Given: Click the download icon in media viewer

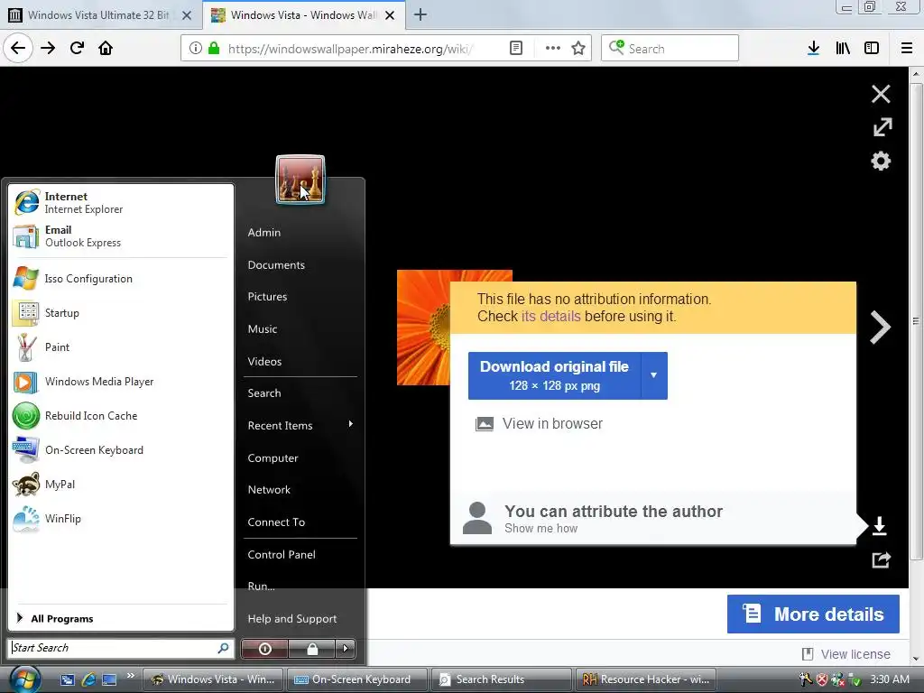Looking at the screenshot, I should pyautogui.click(x=879, y=526).
